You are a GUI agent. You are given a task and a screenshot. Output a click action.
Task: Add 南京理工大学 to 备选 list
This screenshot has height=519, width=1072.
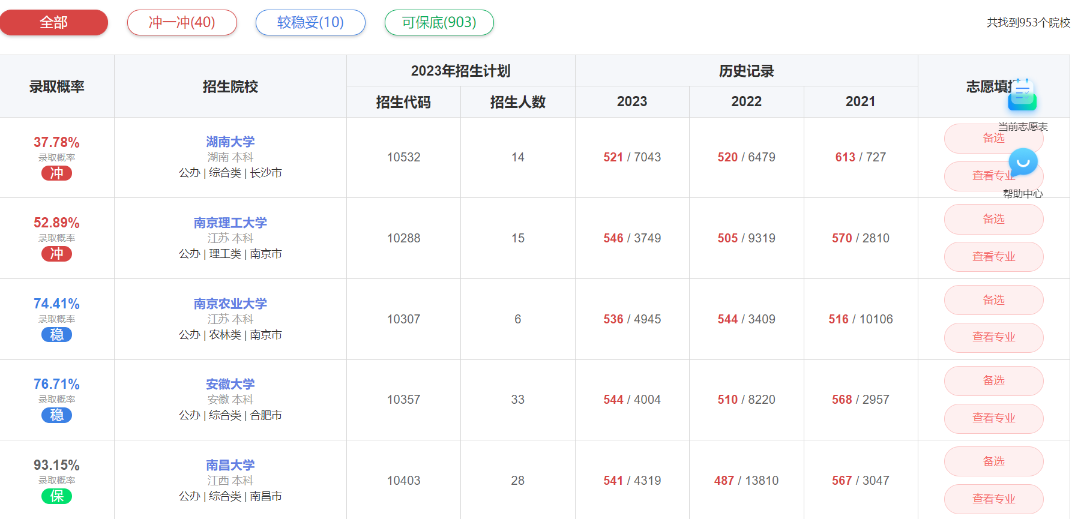click(x=993, y=219)
